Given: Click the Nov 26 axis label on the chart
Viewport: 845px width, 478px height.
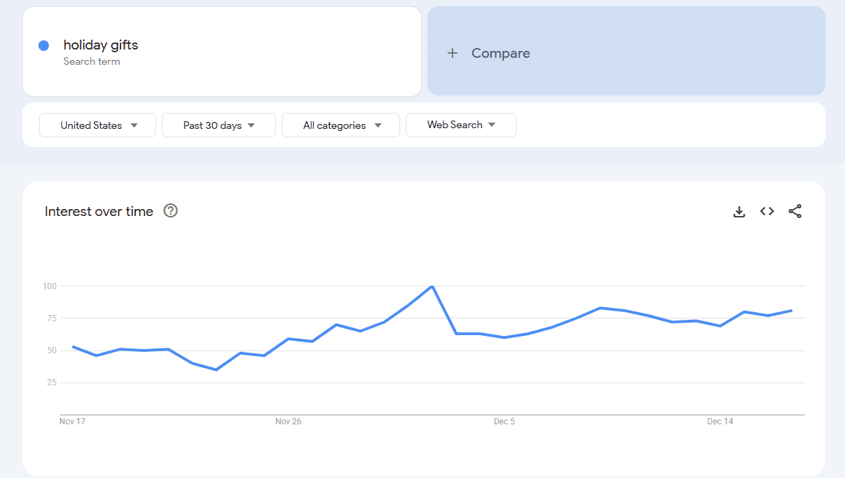Looking at the screenshot, I should (289, 421).
